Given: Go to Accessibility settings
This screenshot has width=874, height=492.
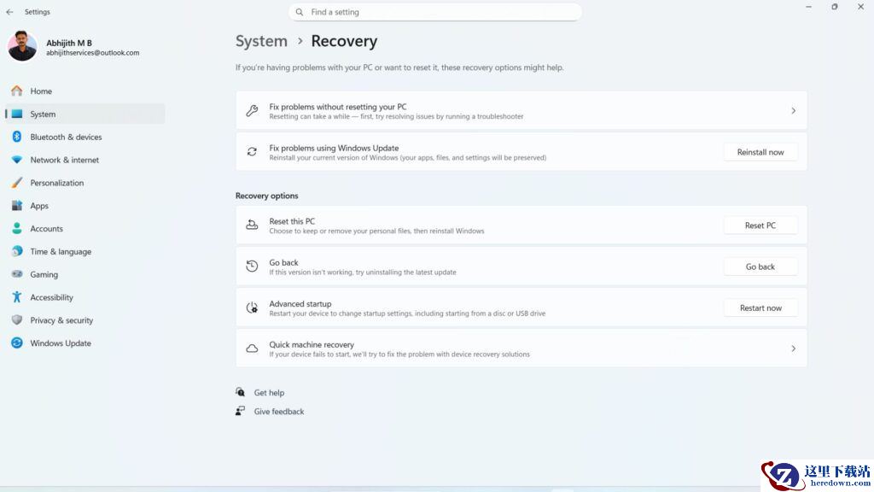Looking at the screenshot, I should (x=51, y=297).
